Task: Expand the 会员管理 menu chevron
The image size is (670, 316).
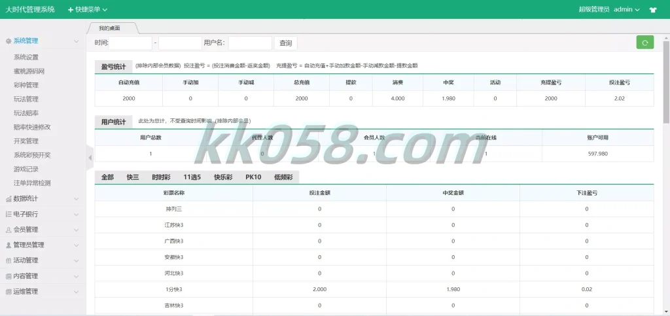Action: click(76, 230)
